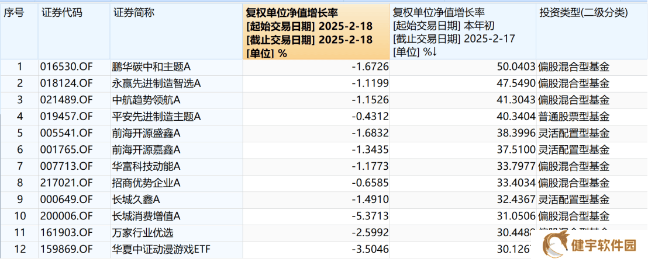
Task: Select value -1.3435
Action: click(370, 150)
